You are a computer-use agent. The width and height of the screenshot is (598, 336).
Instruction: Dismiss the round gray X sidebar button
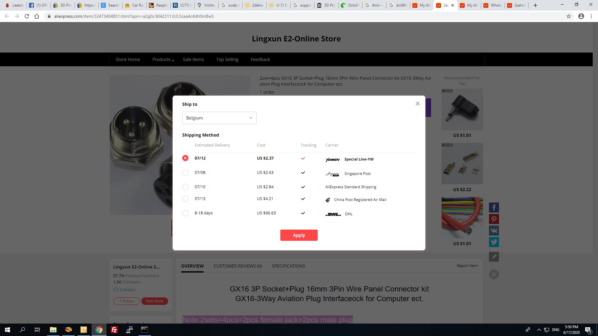494,274
